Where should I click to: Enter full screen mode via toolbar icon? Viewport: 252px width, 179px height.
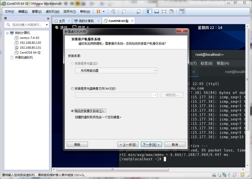coord(164,12)
